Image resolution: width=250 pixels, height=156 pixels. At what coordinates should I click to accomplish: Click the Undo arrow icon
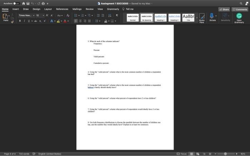[x=32, y=4]
